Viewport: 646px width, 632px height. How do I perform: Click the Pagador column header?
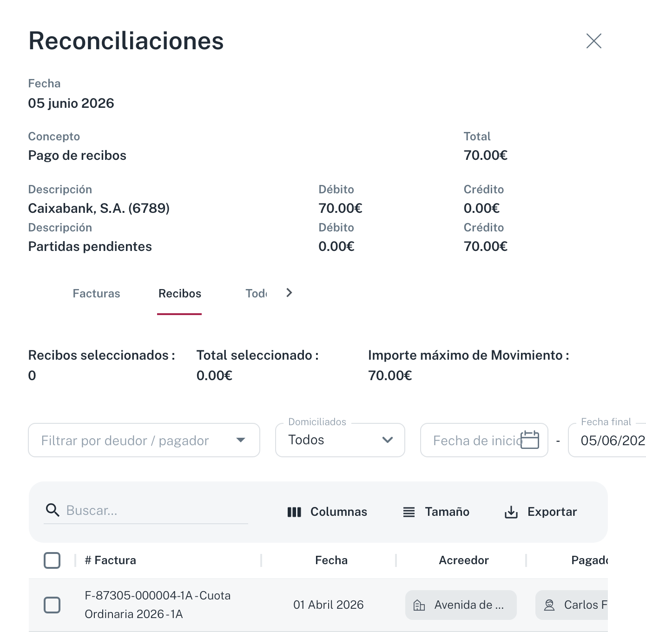[589, 560]
